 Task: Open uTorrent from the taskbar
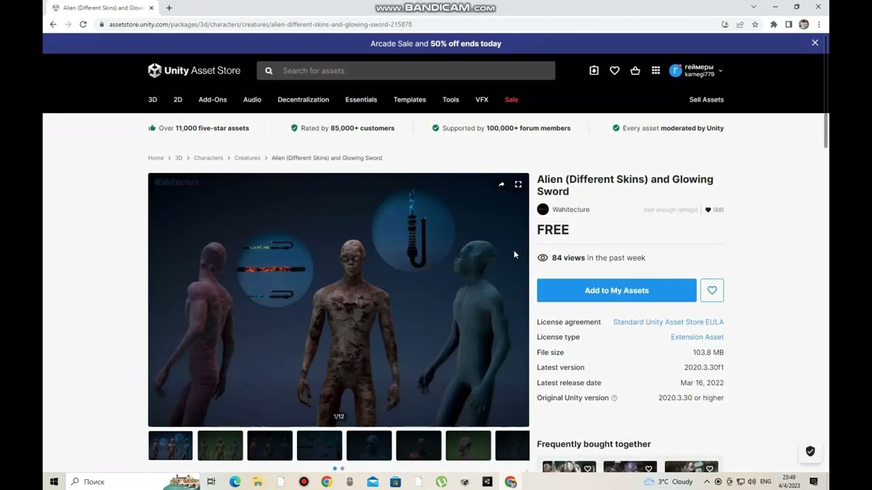pos(441,482)
